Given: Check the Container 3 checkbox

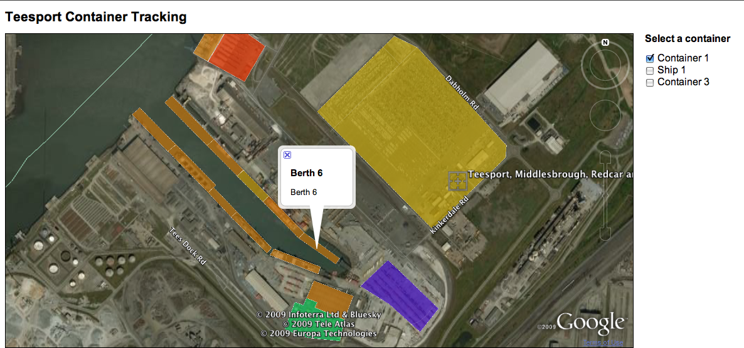Looking at the screenshot, I should [650, 82].
